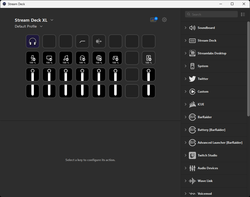Open preferences with the gear icon
The height and width of the screenshot is (197, 250).
[x=164, y=20]
